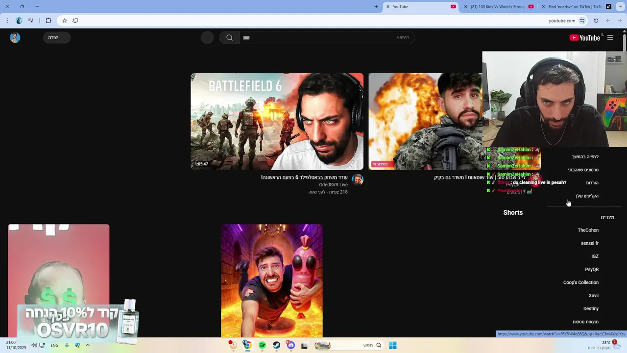This screenshot has width=627, height=353.
Task: Show hidden tray icons chevron
Action: tap(88, 346)
